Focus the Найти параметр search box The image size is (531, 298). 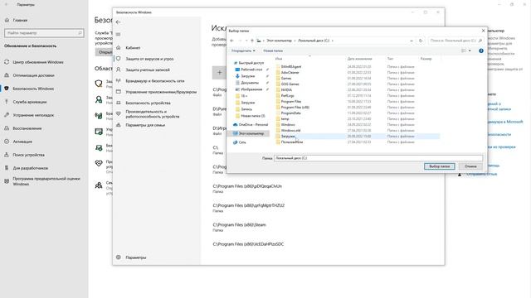[44, 33]
